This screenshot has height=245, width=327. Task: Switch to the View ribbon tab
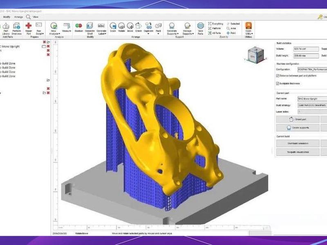click(x=36, y=17)
